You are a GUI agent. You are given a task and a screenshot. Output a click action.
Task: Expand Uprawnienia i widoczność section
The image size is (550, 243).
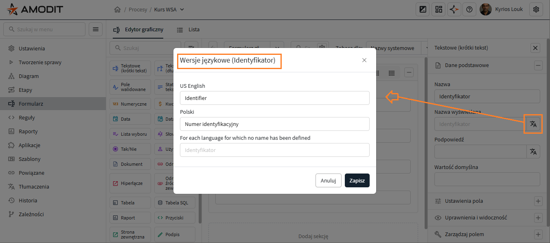click(538, 218)
